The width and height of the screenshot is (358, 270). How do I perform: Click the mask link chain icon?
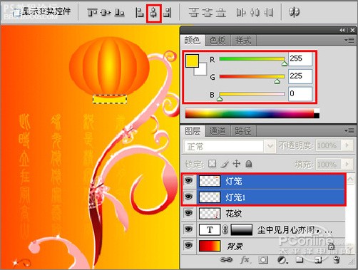[x=225, y=229]
